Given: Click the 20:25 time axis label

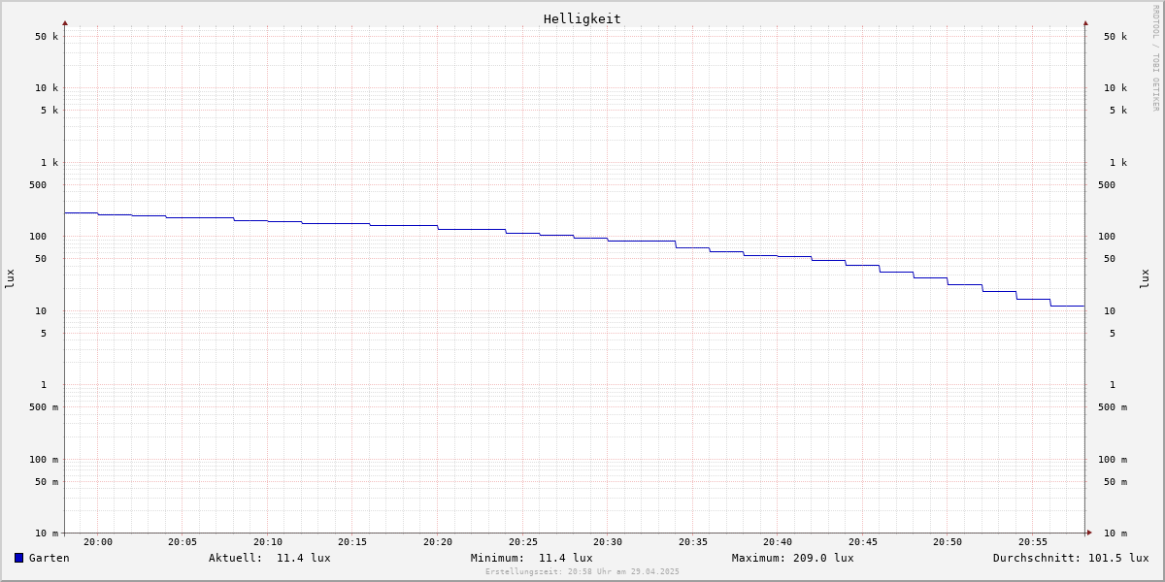Looking at the screenshot, I should click(523, 542).
